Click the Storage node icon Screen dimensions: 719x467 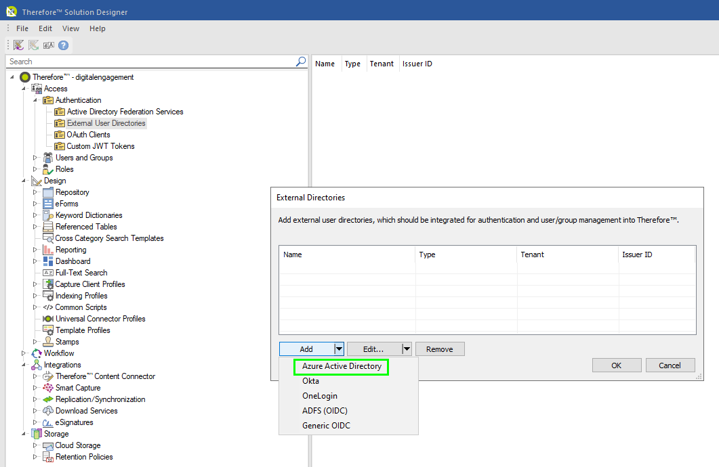(37, 434)
